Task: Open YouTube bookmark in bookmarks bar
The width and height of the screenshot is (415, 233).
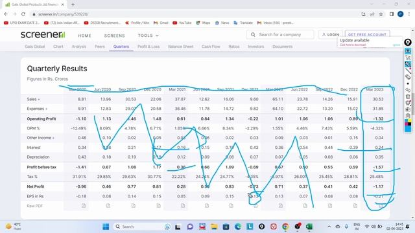Action: click(182, 23)
